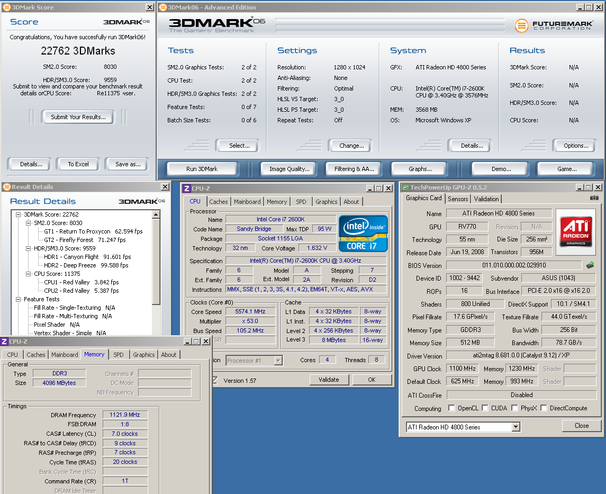
Task: Collapse the 3DMark Score: 22762 node
Action: [x=18, y=214]
